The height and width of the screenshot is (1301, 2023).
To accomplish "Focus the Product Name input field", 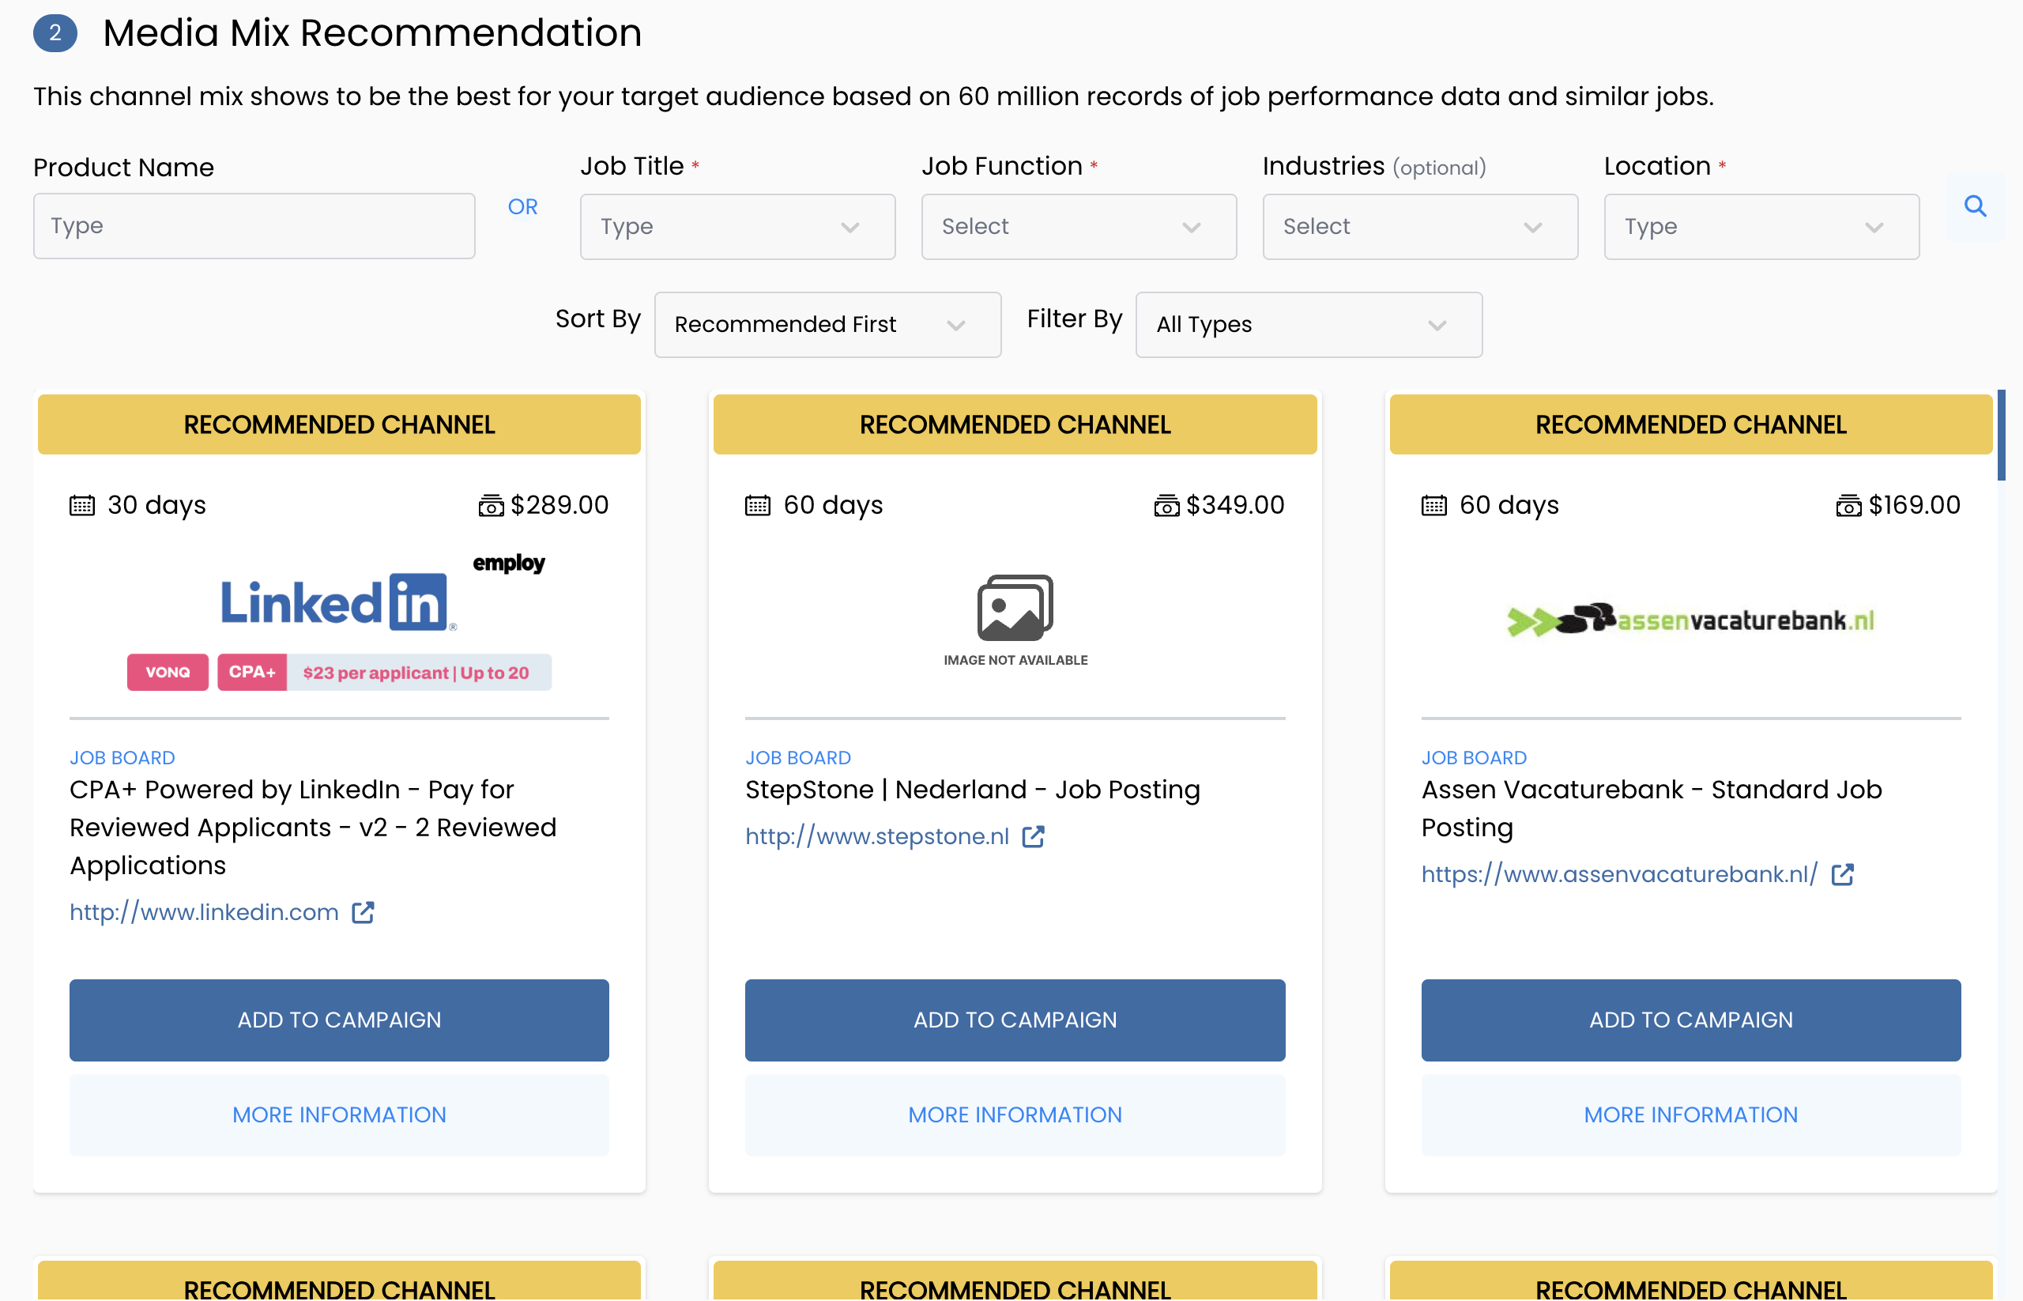I will pyautogui.click(x=254, y=226).
